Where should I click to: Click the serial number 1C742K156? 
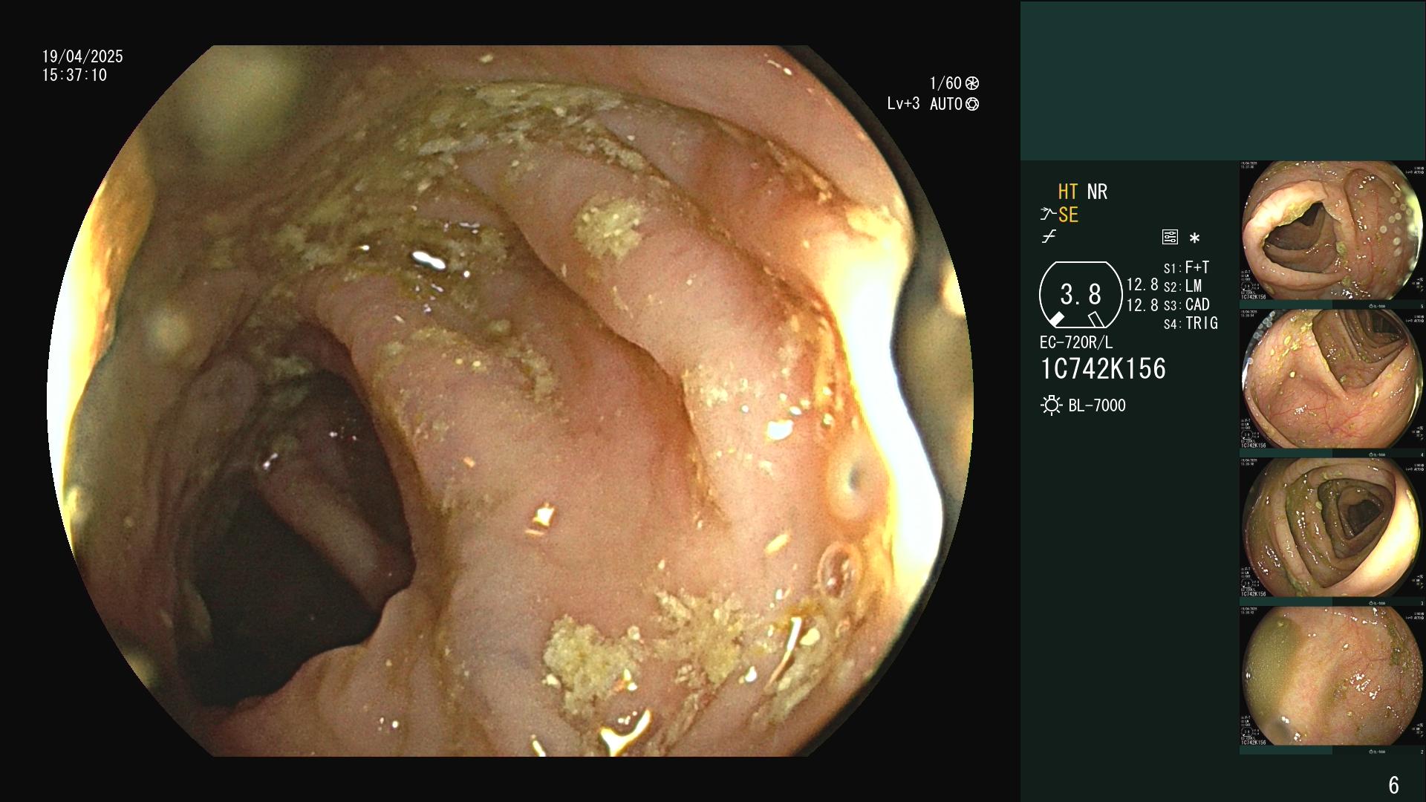click(1103, 368)
